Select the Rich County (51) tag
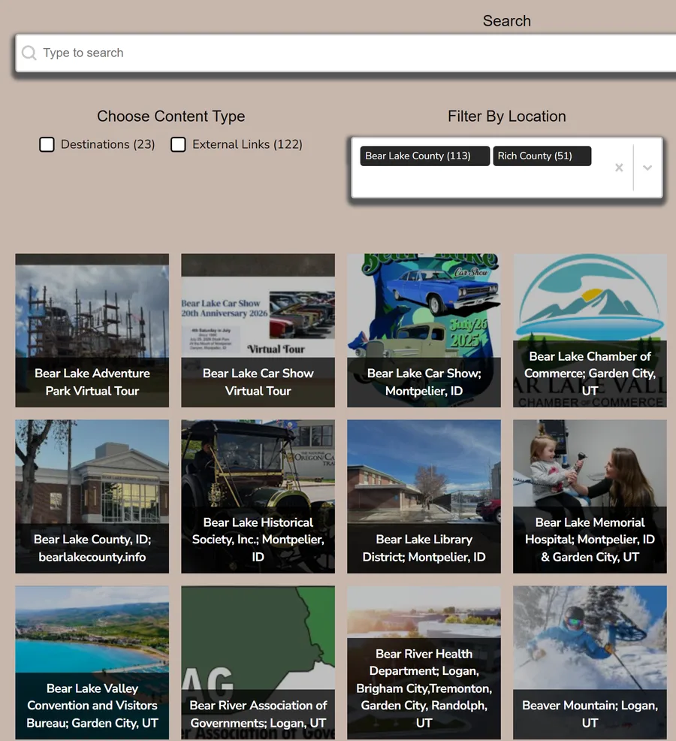Image resolution: width=676 pixels, height=741 pixels. click(x=542, y=156)
